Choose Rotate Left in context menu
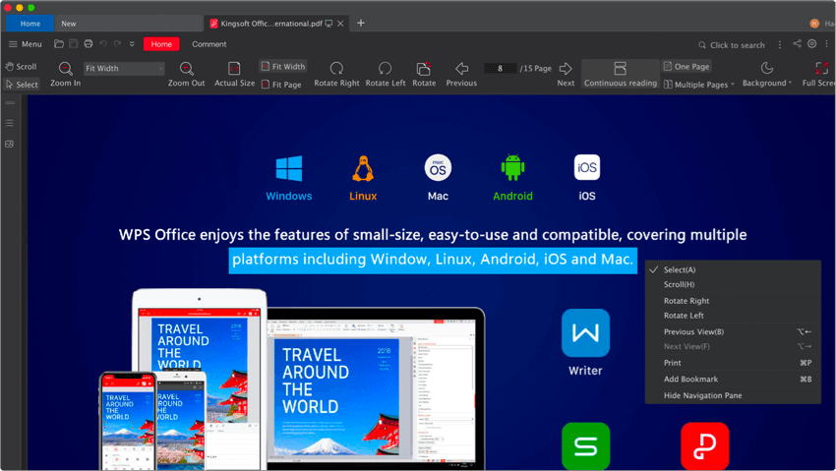This screenshot has width=836, height=471. [733, 316]
